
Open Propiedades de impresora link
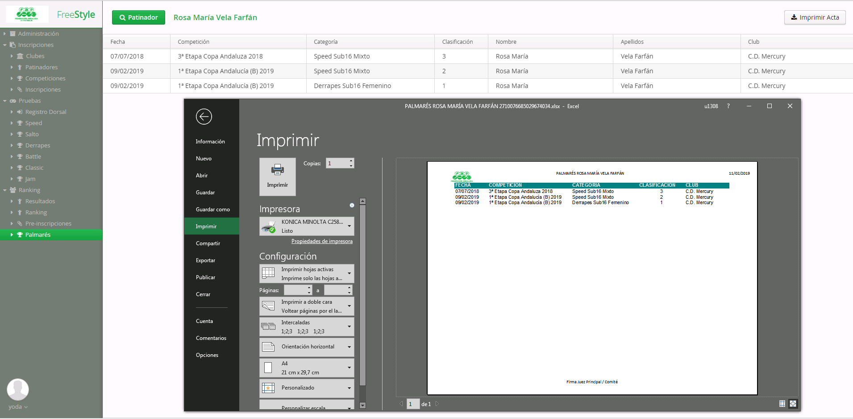(322, 241)
